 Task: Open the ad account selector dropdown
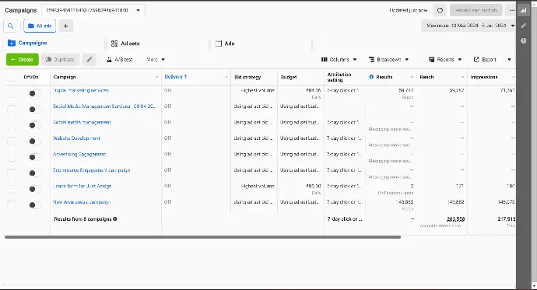(93, 10)
